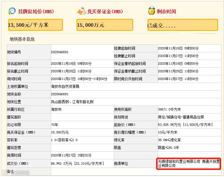
Task: Click the clock icon beside 挂牌起始价
Action: [12, 11]
